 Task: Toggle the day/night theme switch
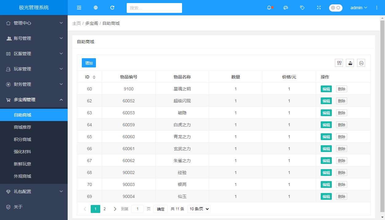[x=335, y=8]
